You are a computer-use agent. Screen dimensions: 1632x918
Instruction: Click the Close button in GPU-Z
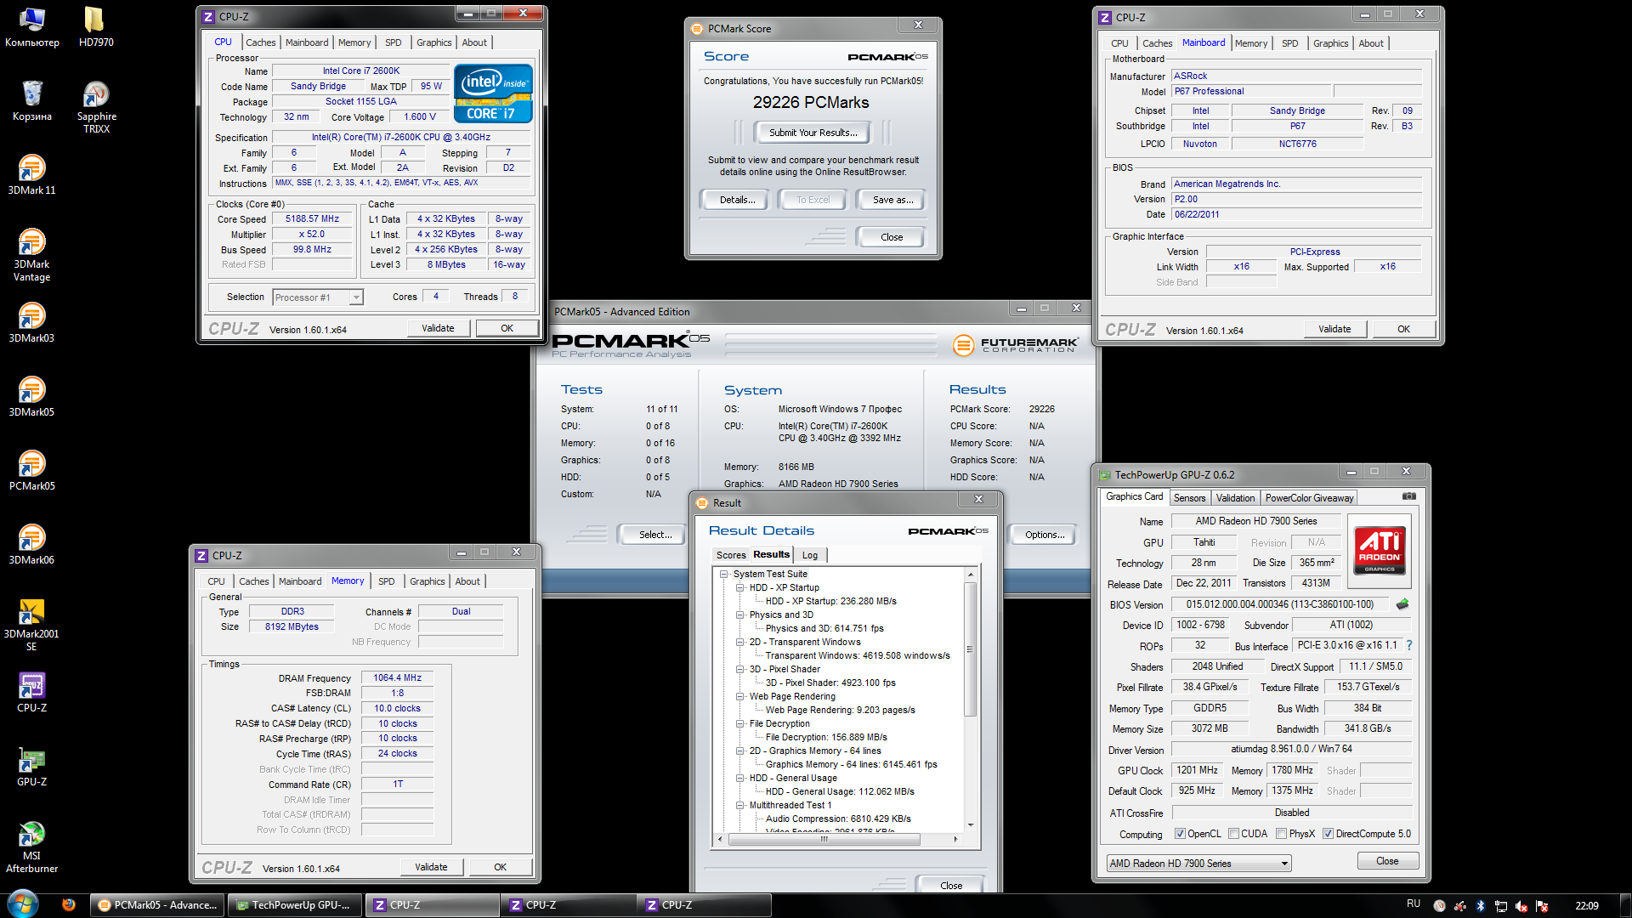point(1387,861)
